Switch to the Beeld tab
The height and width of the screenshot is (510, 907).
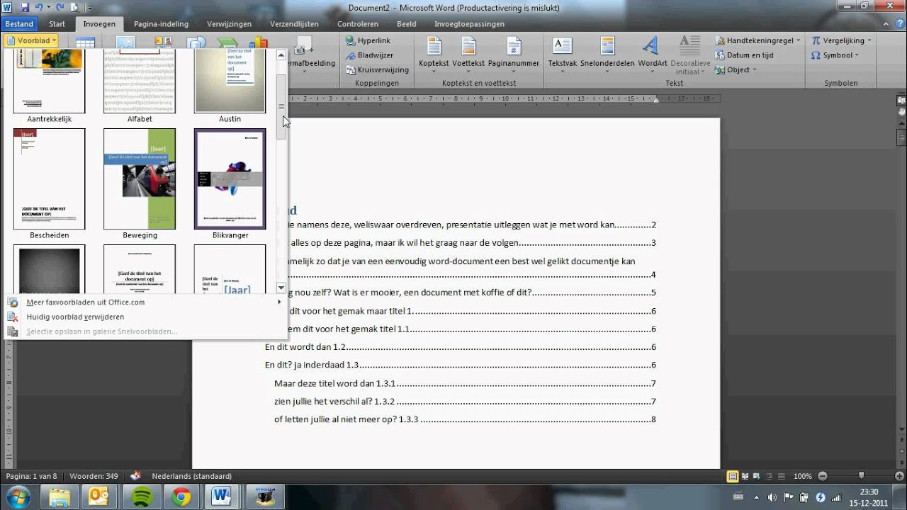click(x=407, y=24)
